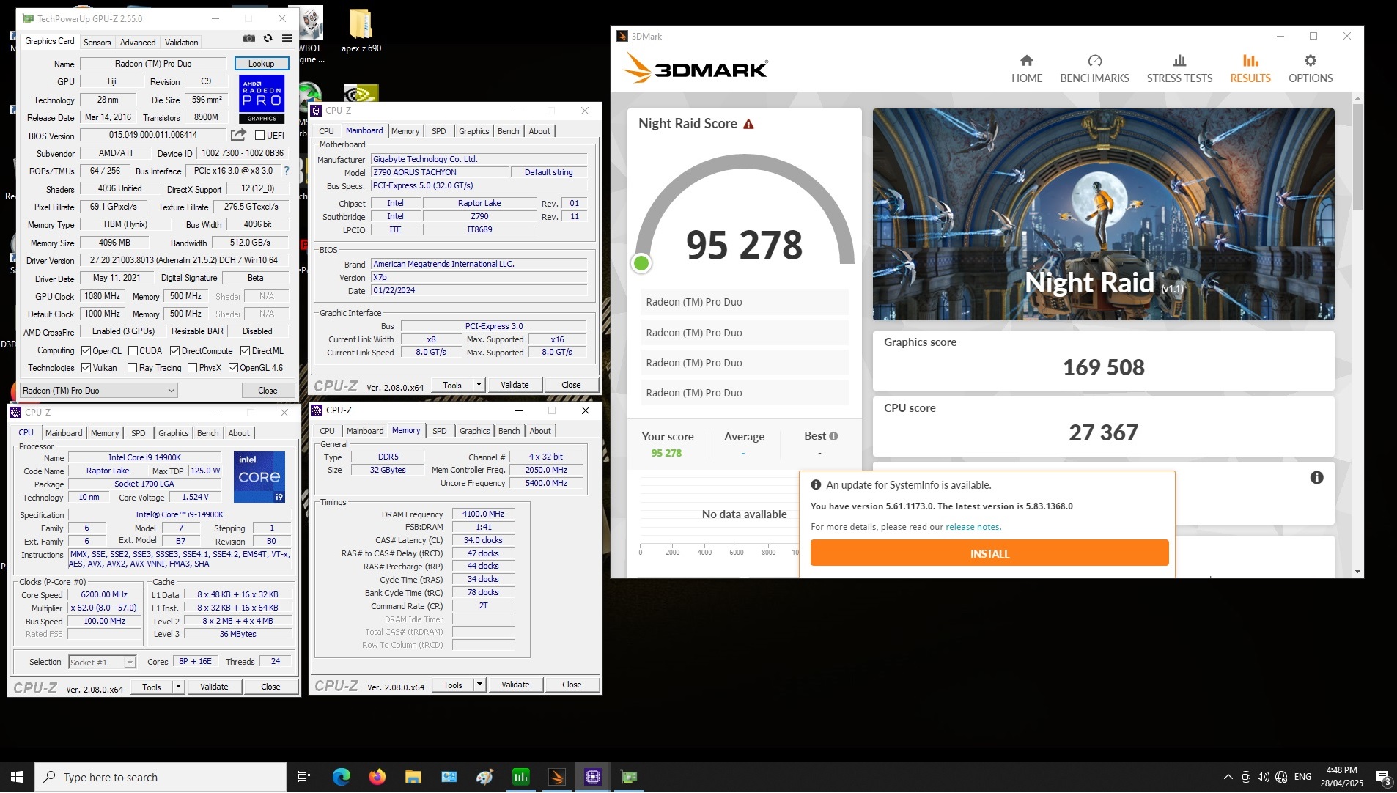The height and width of the screenshot is (793, 1397).
Task: Open the Radeon Pro Duo GPU selector dropdown
Action: (98, 391)
